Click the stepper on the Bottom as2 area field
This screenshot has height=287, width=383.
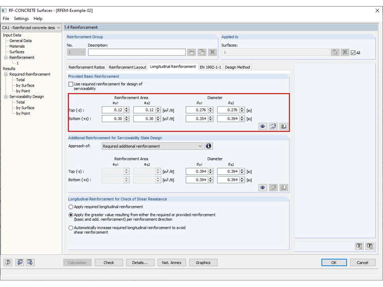point(158,119)
